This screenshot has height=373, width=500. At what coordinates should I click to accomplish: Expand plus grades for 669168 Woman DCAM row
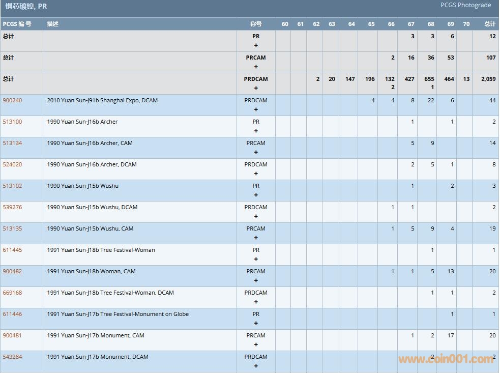pos(256,302)
